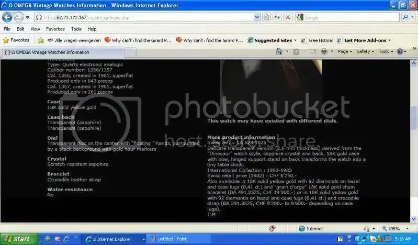Click the Internet security zone indicator
Screen dimensions: 418x245
(311, 229)
